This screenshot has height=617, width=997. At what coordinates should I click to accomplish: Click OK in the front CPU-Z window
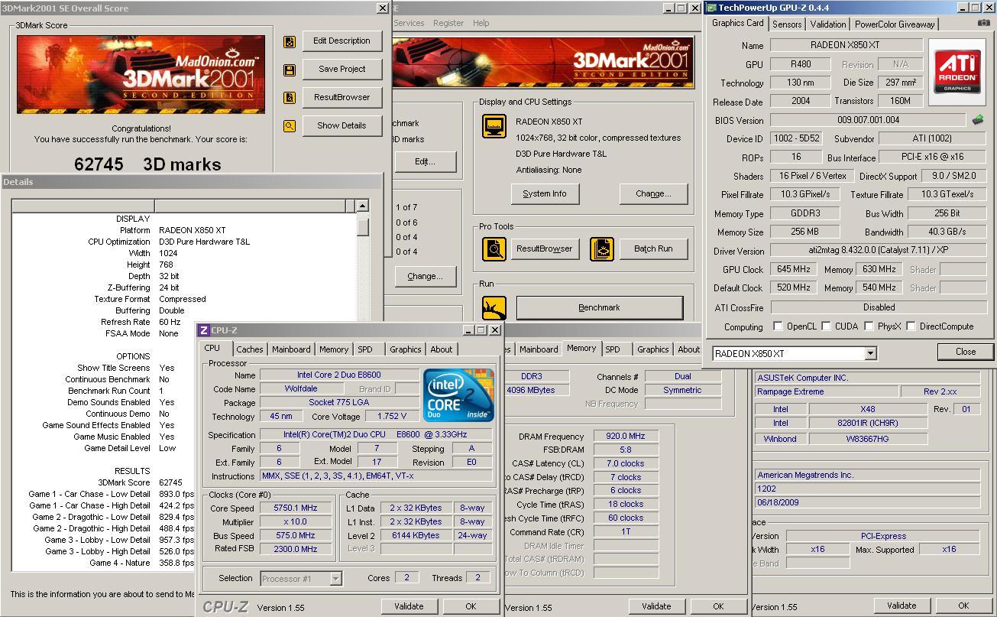tap(471, 606)
